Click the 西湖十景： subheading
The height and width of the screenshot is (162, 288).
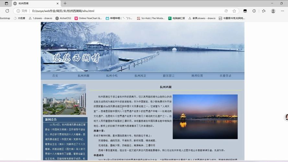99,131
